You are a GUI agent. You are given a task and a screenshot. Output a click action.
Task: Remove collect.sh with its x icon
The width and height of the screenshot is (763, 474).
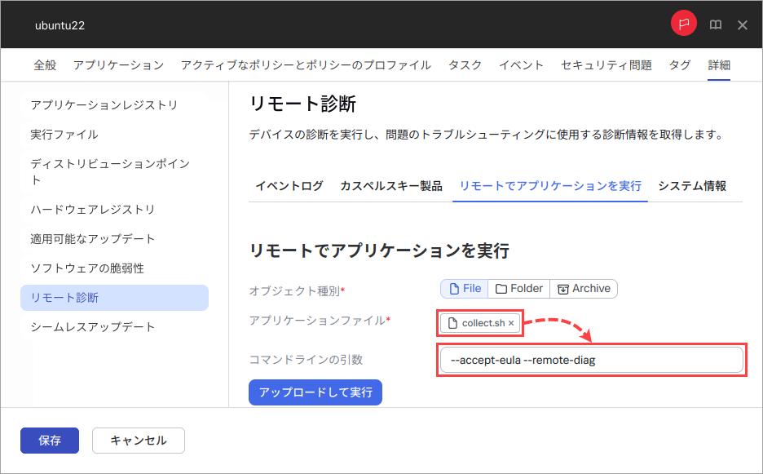click(x=511, y=323)
